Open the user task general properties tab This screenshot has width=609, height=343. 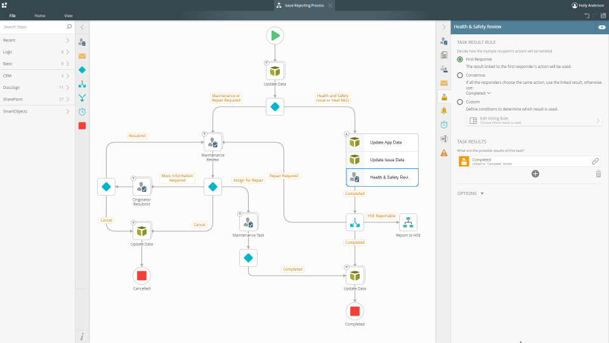point(444,41)
